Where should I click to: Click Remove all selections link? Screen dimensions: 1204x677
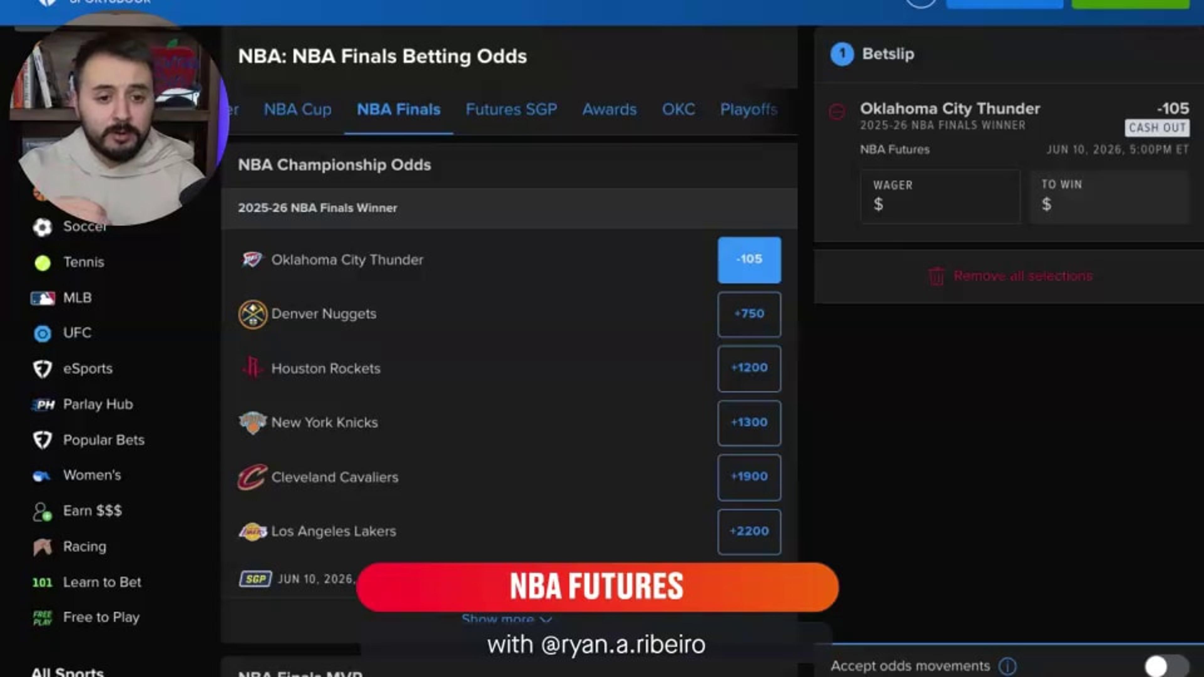1023,276
